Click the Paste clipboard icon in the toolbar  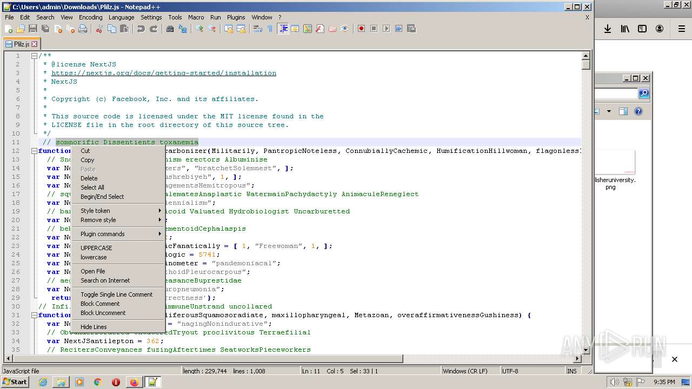pos(124,29)
